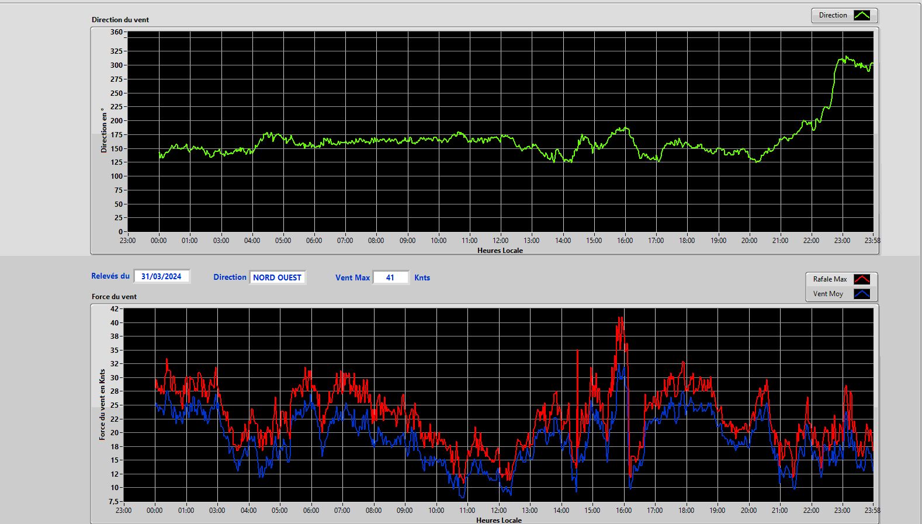Click the Direction legend label in top chart

pos(833,15)
